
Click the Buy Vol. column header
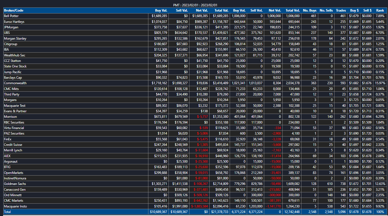[x=239, y=10]
